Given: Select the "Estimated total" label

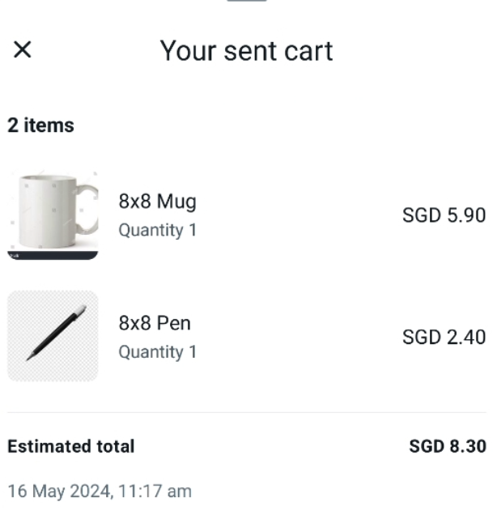Looking at the screenshot, I should click(x=70, y=446).
